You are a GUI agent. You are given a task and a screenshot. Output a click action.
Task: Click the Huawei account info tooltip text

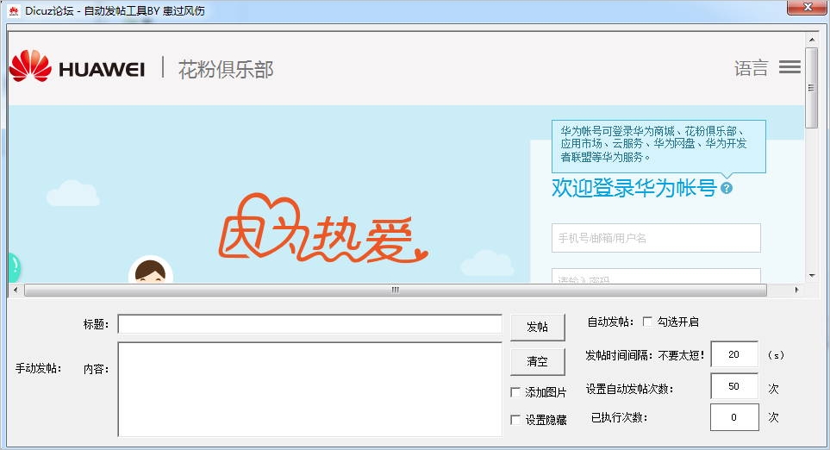653,144
